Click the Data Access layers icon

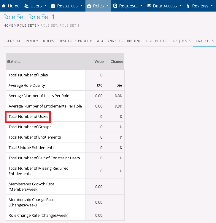[x=149, y=6]
